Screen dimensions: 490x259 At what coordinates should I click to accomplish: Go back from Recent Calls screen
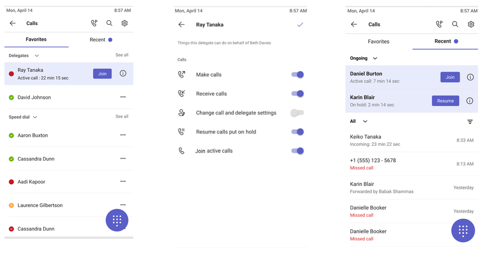click(x=354, y=24)
